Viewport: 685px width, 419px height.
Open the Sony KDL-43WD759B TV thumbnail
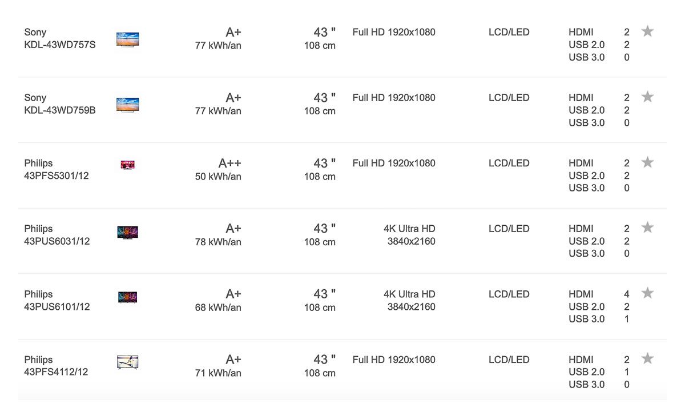tap(128, 105)
